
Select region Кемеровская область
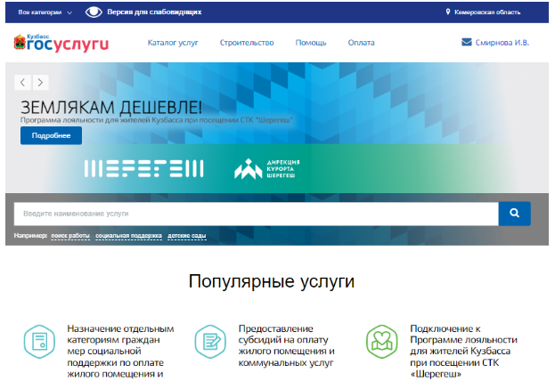(x=487, y=12)
